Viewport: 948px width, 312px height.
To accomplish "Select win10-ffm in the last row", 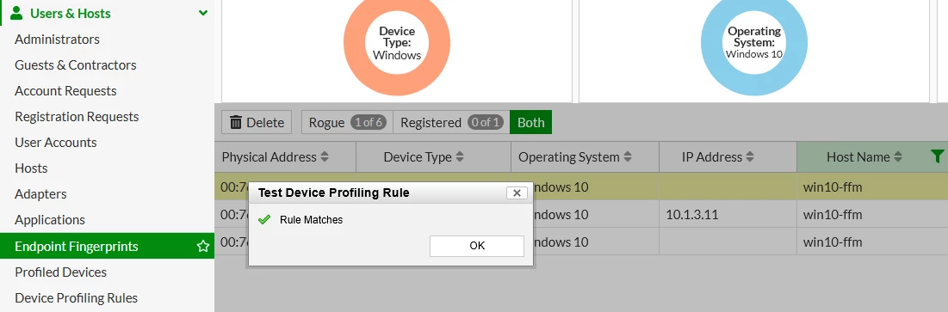I will pyautogui.click(x=833, y=242).
